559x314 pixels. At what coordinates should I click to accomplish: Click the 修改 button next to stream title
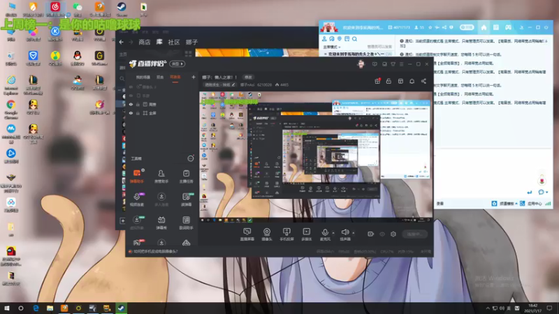click(248, 77)
